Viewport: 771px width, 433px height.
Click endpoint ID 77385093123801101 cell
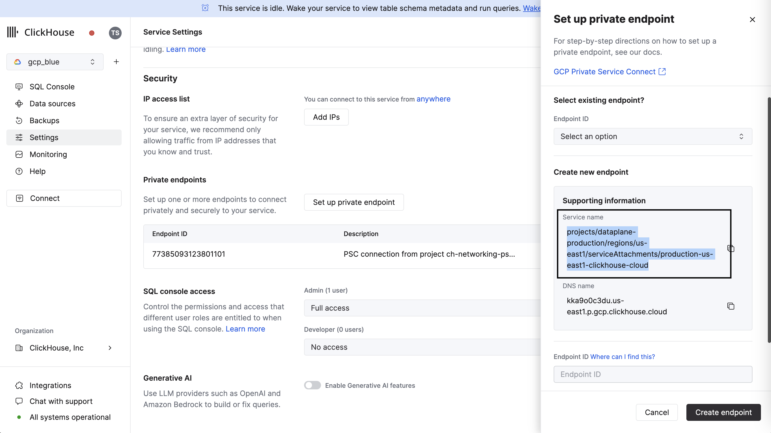189,254
